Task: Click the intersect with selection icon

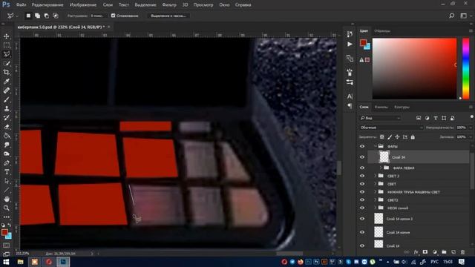Action: 56,16
